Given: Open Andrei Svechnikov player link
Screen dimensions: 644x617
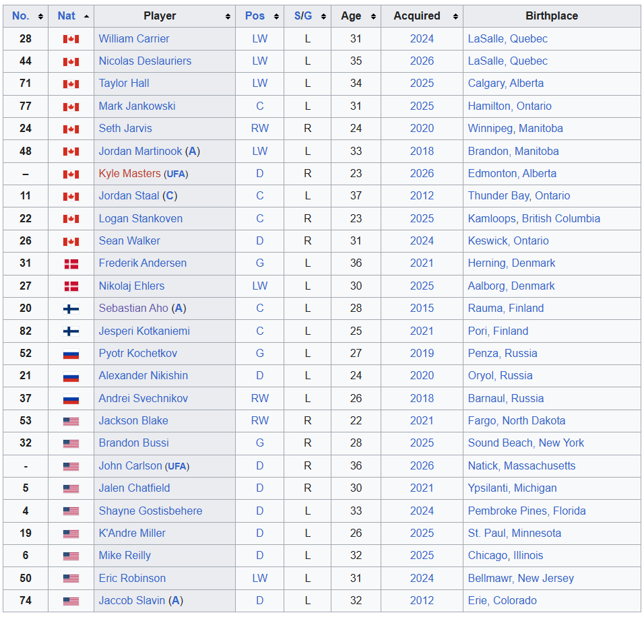Looking at the screenshot, I should coord(143,398).
